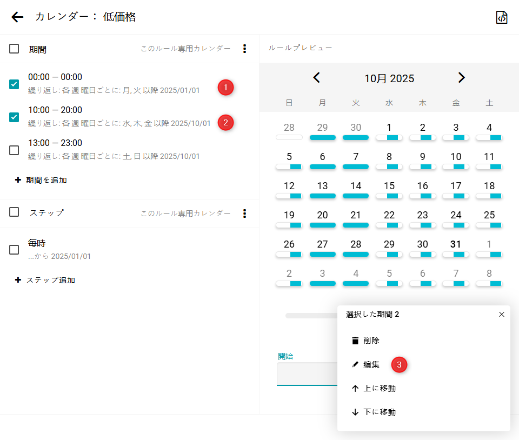The width and height of the screenshot is (519, 440).
Task: Enable the 毎時 step checkbox
Action: (x=14, y=250)
